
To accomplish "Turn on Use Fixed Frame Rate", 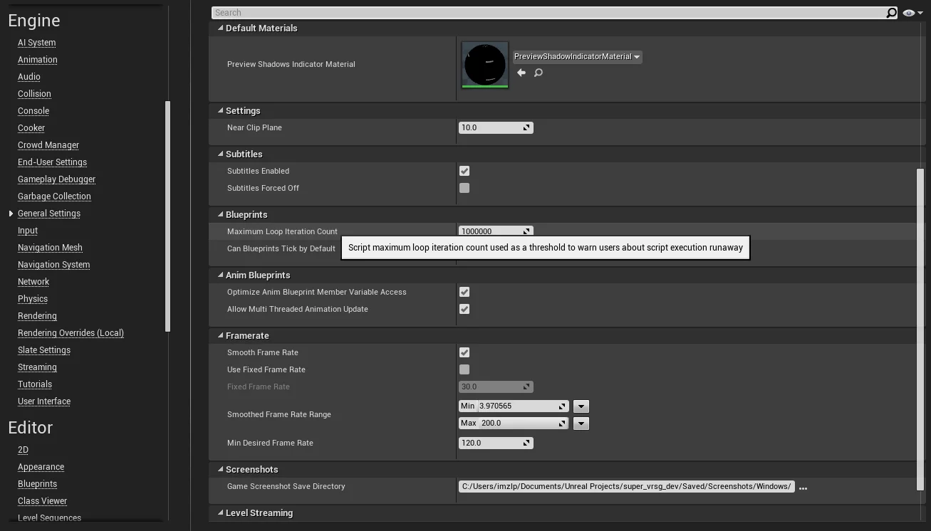I will (464, 369).
